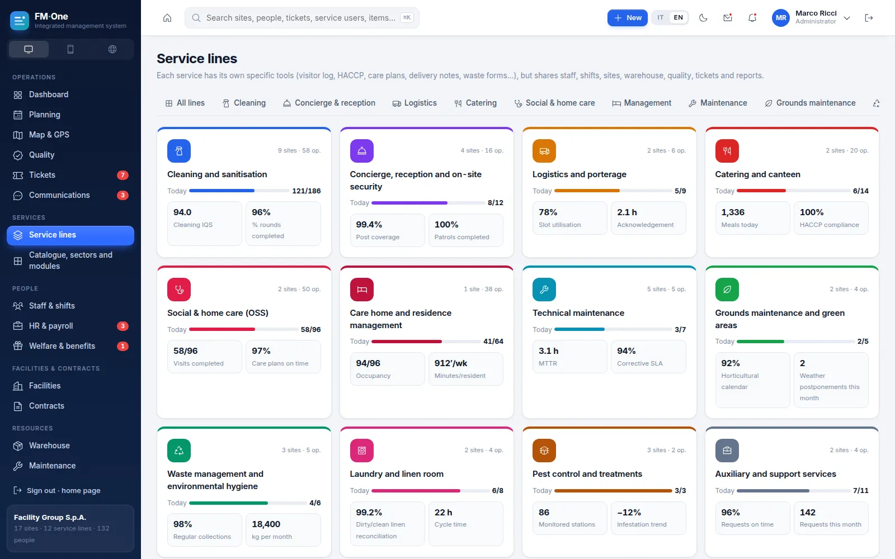Screen dimensions: 895x559
Task: Switch language to IT
Action: tap(661, 18)
